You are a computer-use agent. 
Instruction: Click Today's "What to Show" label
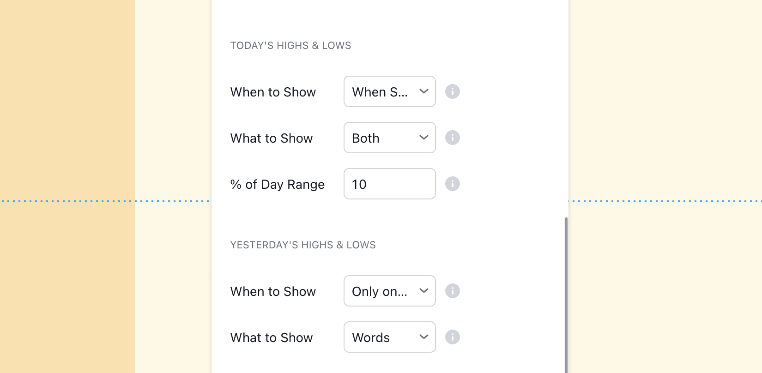tap(272, 138)
